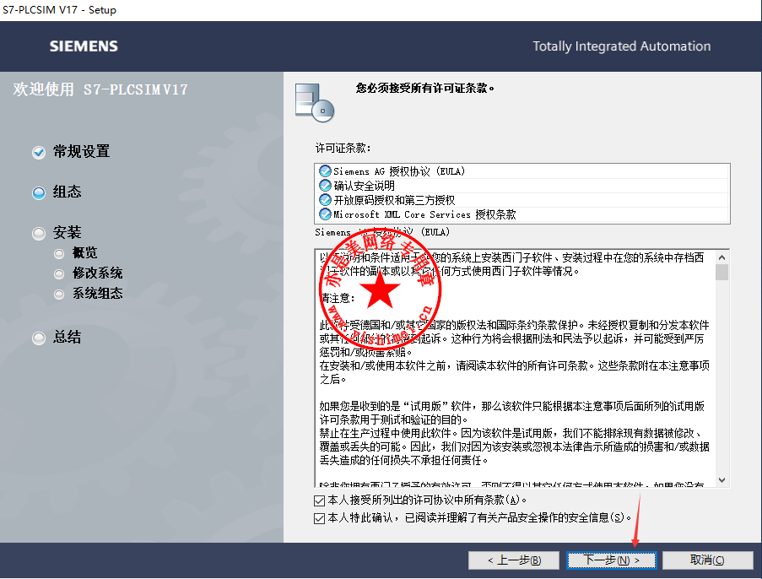Cancel setup with the 取消(C) button
Viewport: 762px width, 579px height.
pyautogui.click(x=707, y=560)
